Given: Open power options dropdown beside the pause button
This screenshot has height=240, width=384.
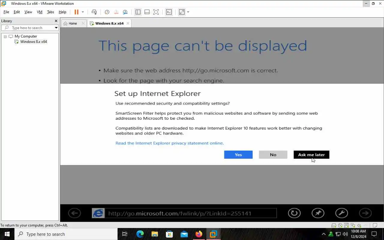Looking at the screenshot, I should coord(83,12).
